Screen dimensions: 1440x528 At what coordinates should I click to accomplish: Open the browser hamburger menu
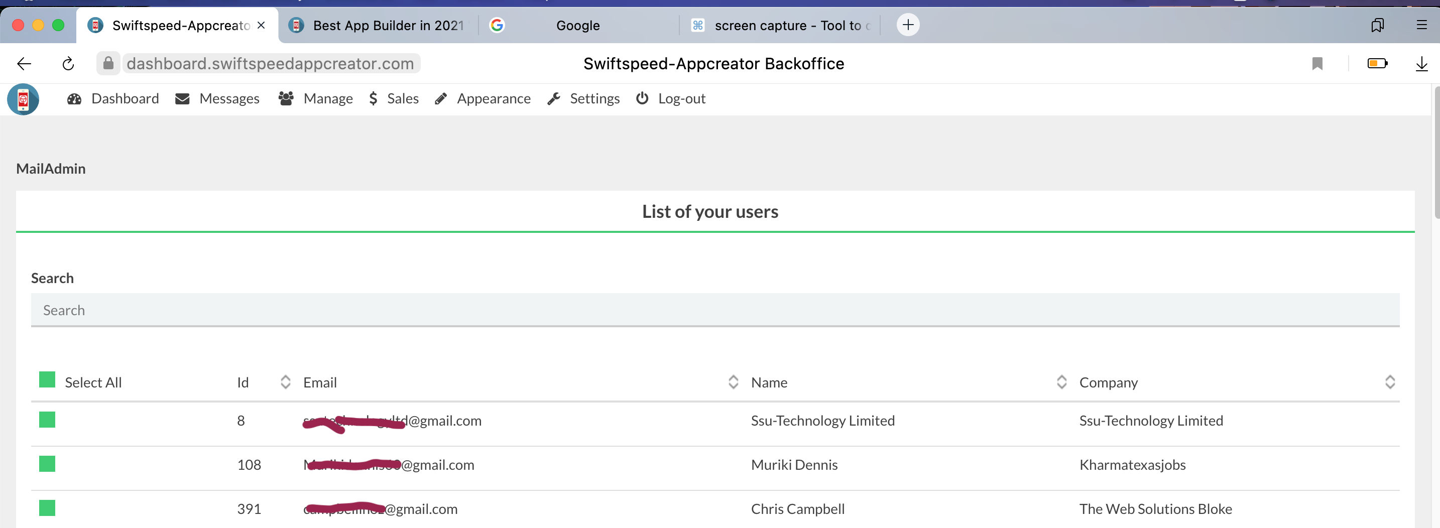1421,25
